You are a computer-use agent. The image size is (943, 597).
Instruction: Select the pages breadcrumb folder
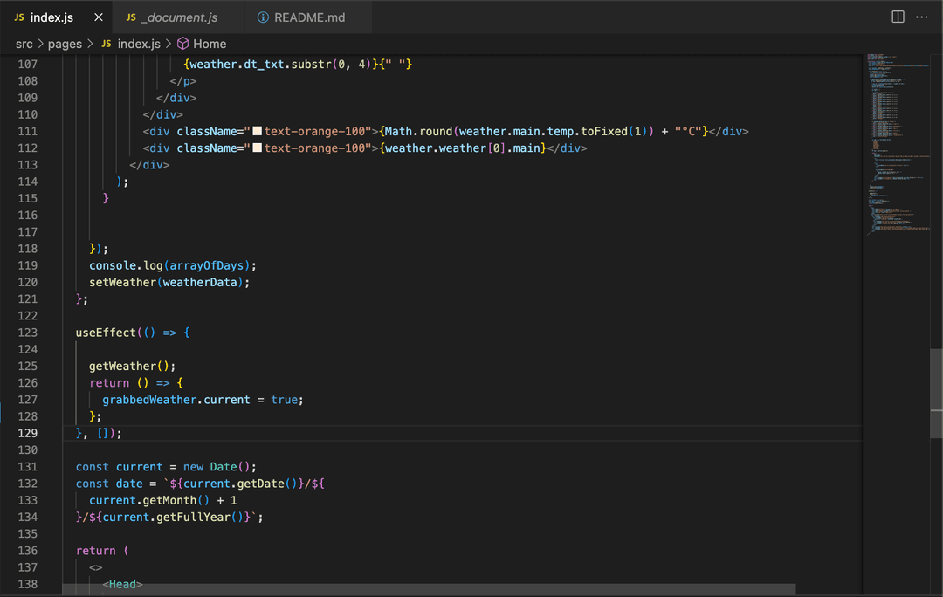click(x=65, y=44)
